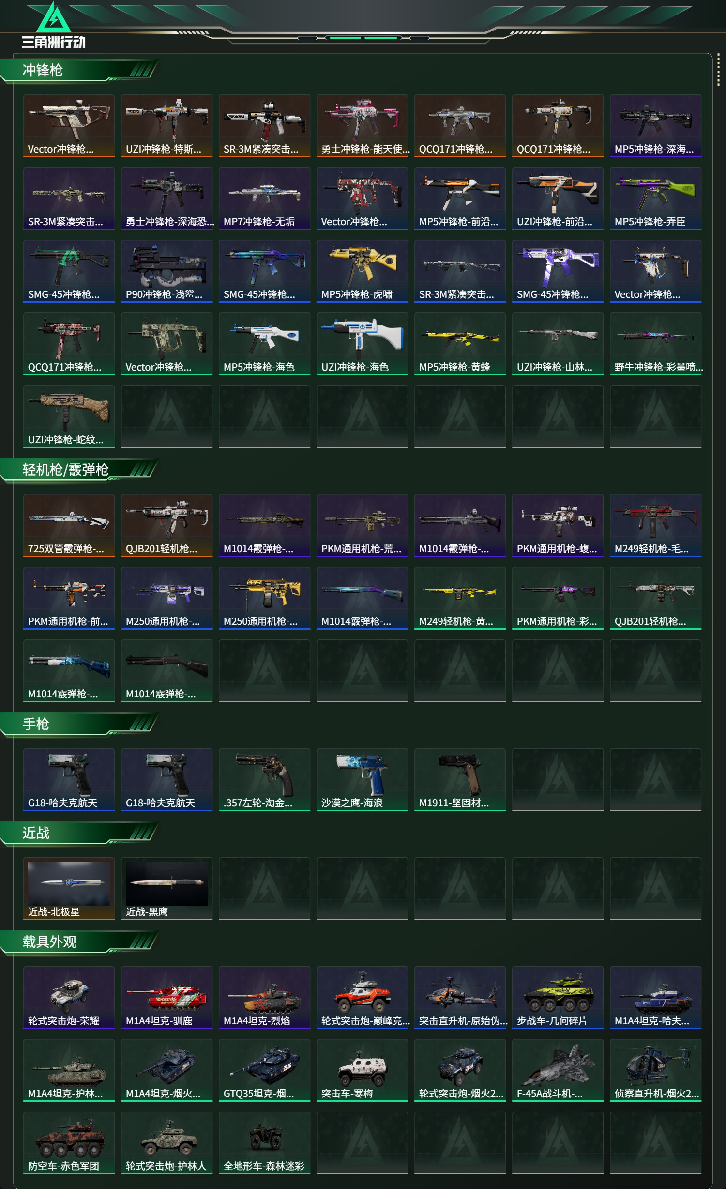This screenshot has height=1189, width=726.
Task: Choose the MP5冲锋枪-黄蜂 skin
Action: [460, 344]
